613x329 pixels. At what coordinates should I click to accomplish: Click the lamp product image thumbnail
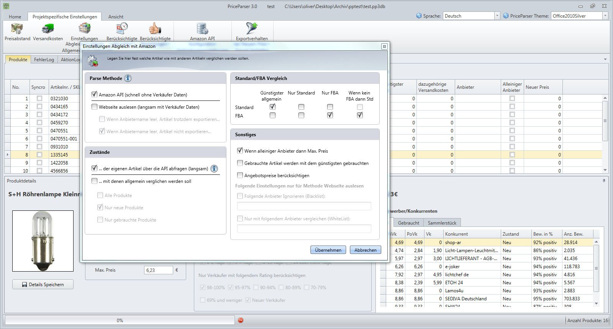[43, 241]
